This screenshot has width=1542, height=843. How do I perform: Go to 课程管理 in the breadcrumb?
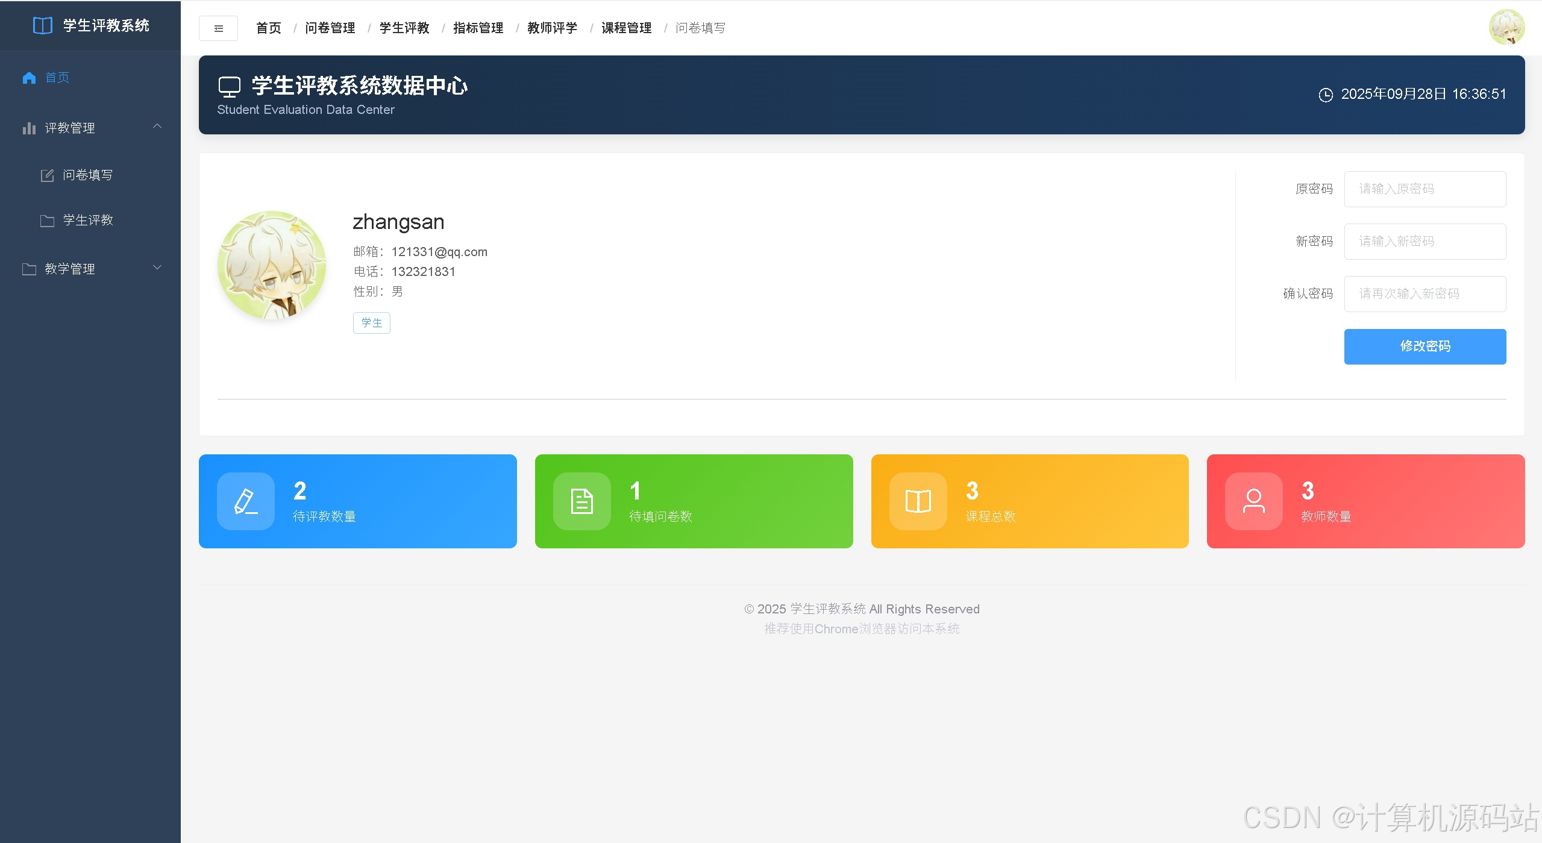(x=627, y=28)
